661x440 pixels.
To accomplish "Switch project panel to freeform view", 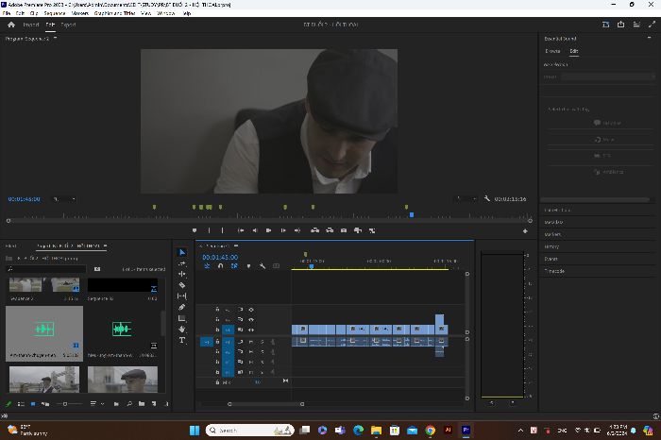I will 45,404.
